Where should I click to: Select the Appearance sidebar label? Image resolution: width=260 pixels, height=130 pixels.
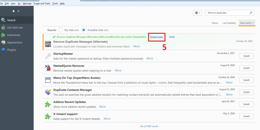click(x=14, y=43)
